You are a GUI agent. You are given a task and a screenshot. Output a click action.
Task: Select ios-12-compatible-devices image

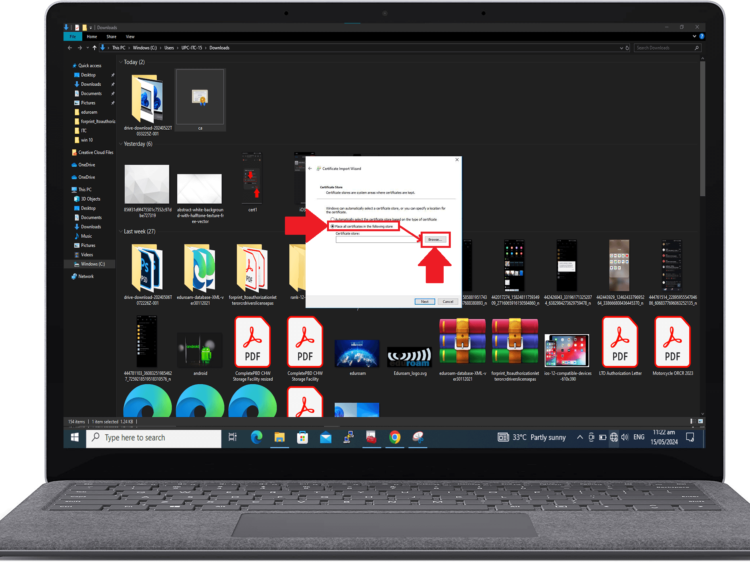[567, 357]
